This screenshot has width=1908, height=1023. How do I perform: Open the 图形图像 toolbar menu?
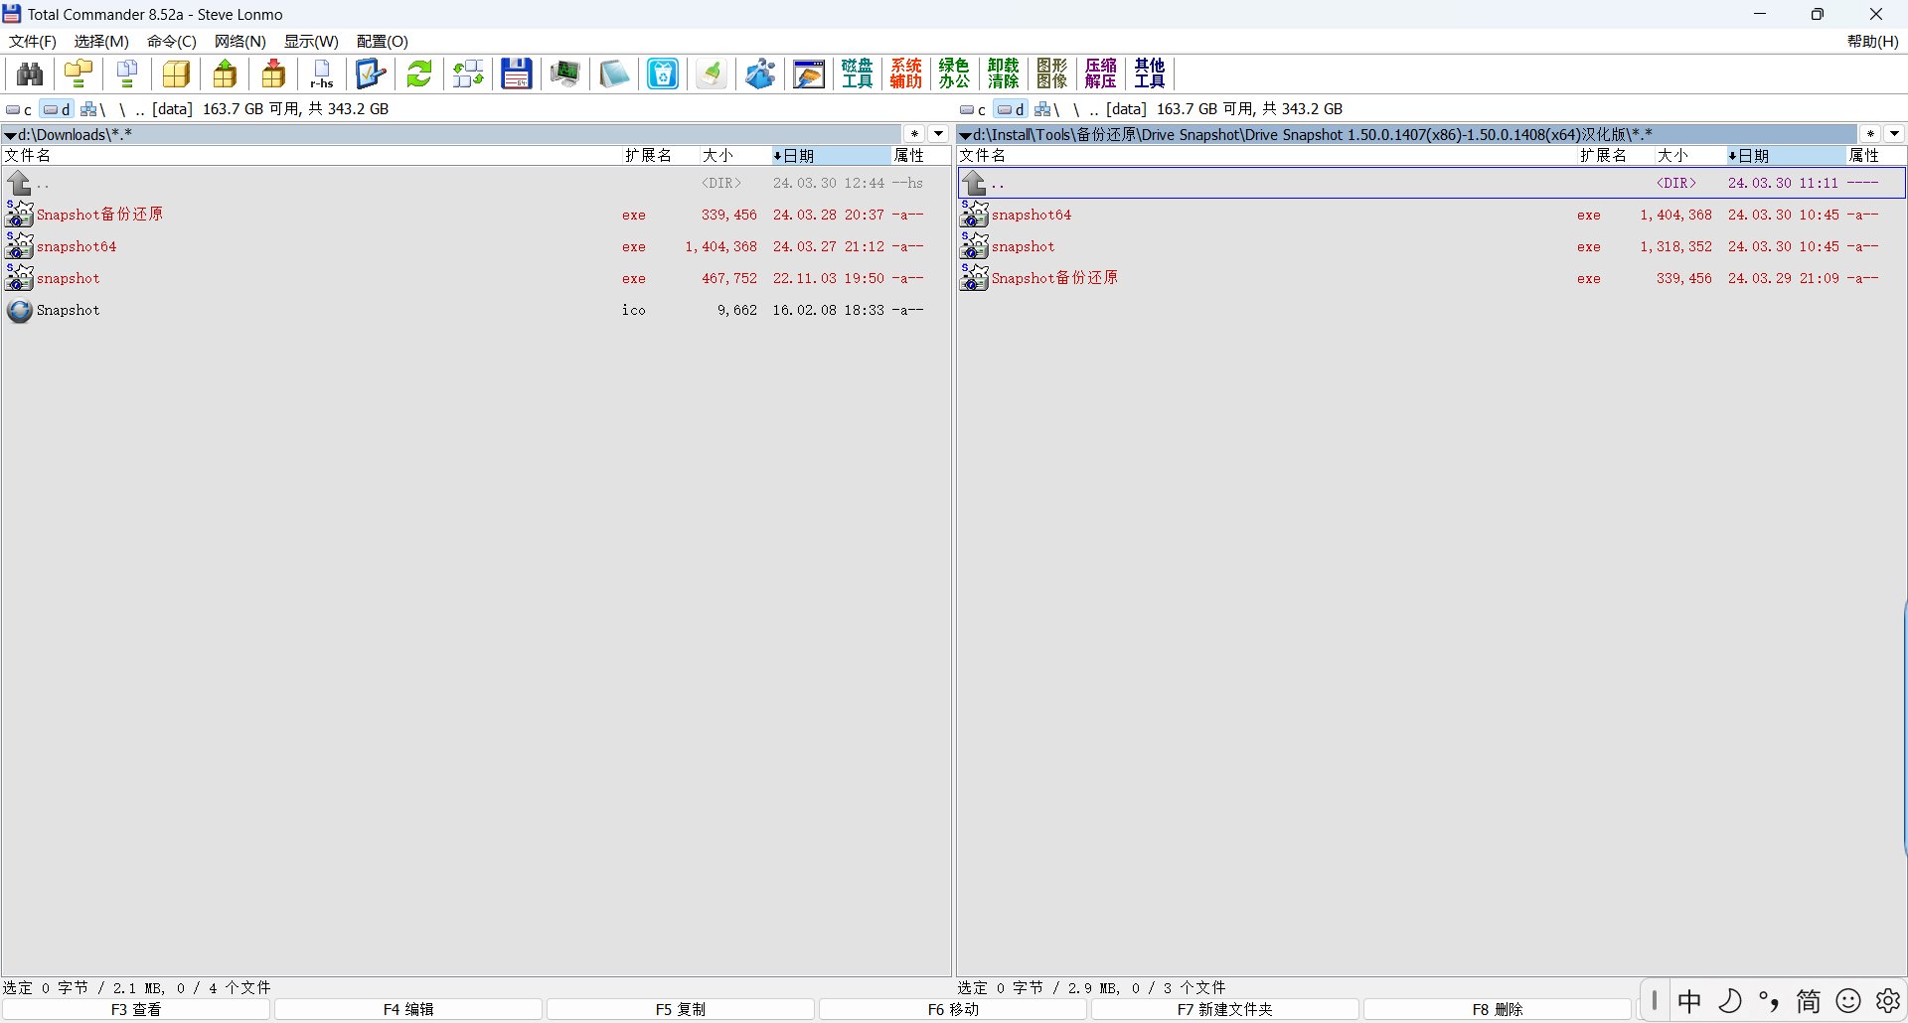1052,74
